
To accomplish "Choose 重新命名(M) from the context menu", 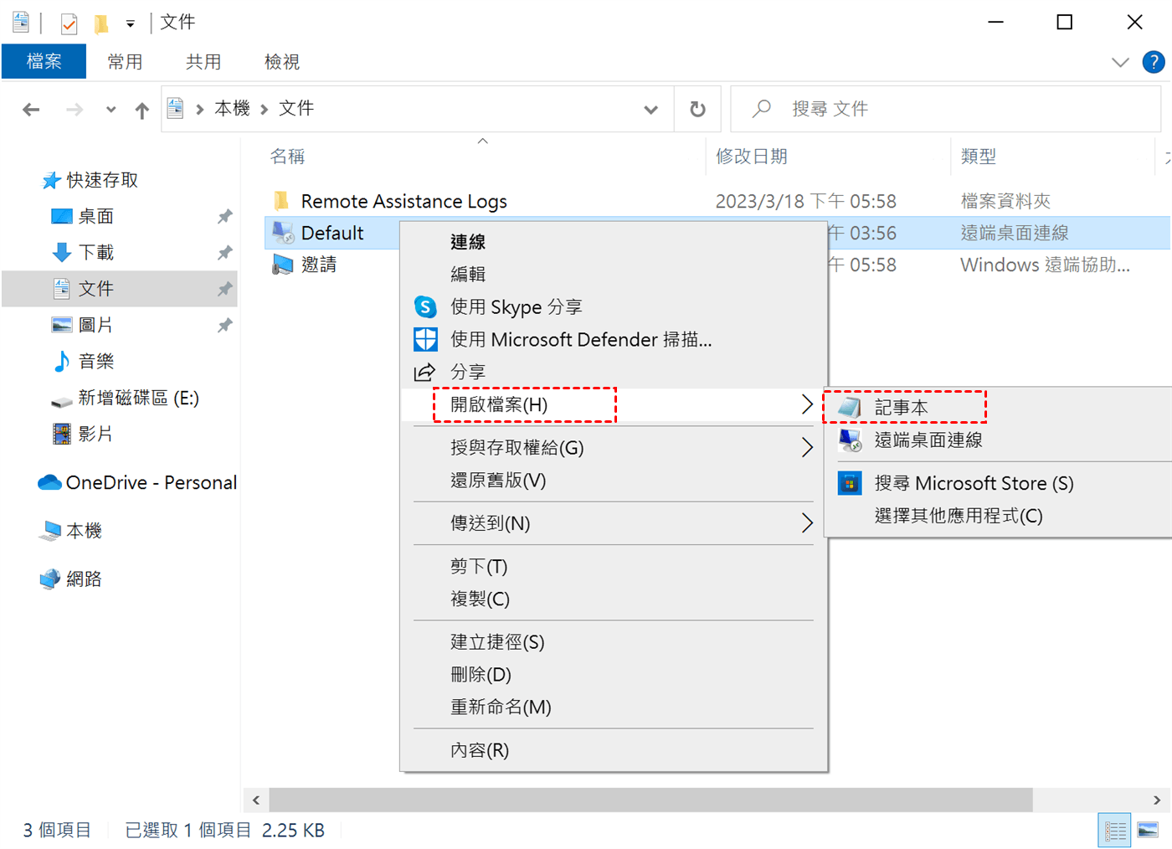I will tap(614, 707).
